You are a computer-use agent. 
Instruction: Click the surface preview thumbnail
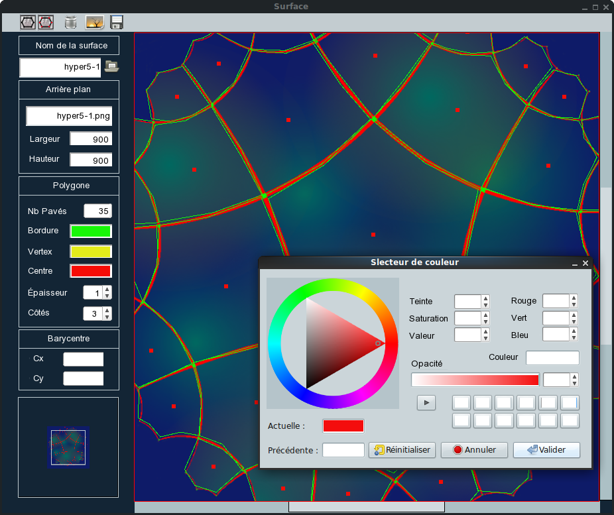pos(68,447)
